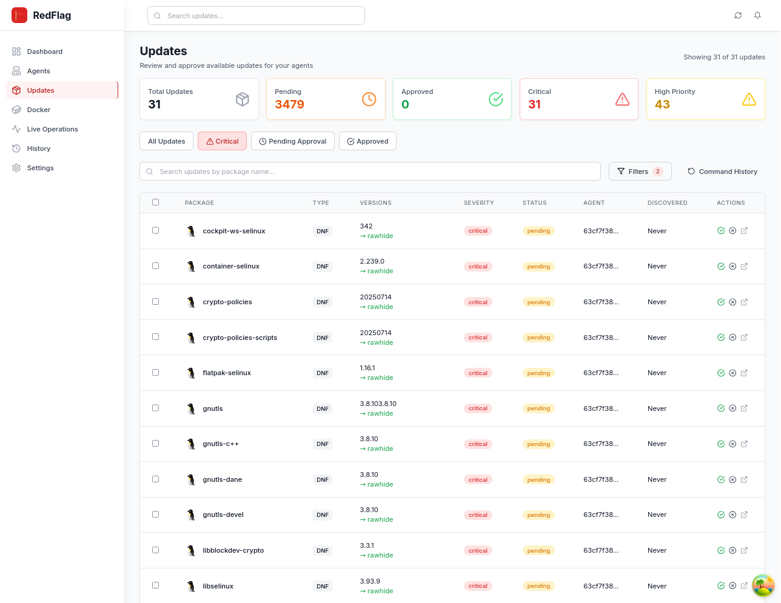Click the All Updates filter button
781x603 pixels.
(166, 141)
